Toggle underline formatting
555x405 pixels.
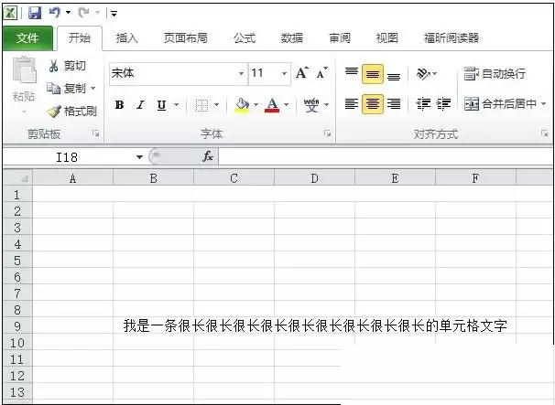(161, 105)
